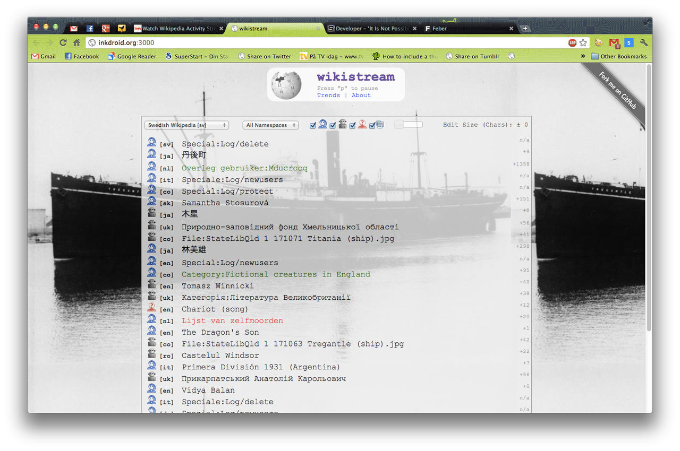Open the All Namespaces dropdown
Viewport: 680px width, 451px height.
[x=270, y=125]
